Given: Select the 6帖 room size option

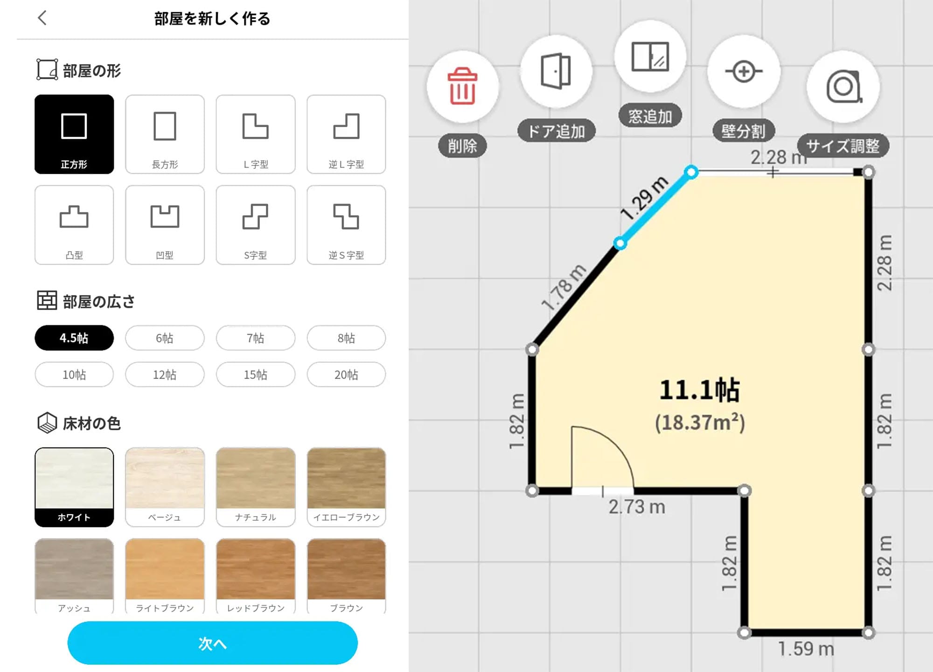Looking at the screenshot, I should (165, 338).
